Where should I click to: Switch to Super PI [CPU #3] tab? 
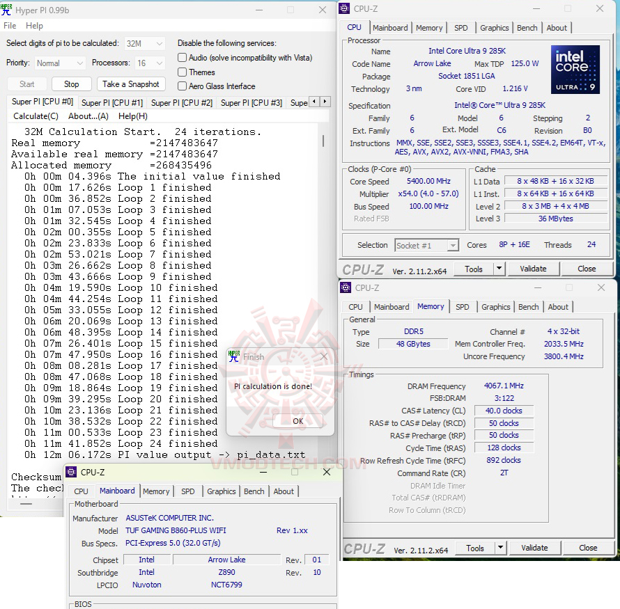coord(251,103)
